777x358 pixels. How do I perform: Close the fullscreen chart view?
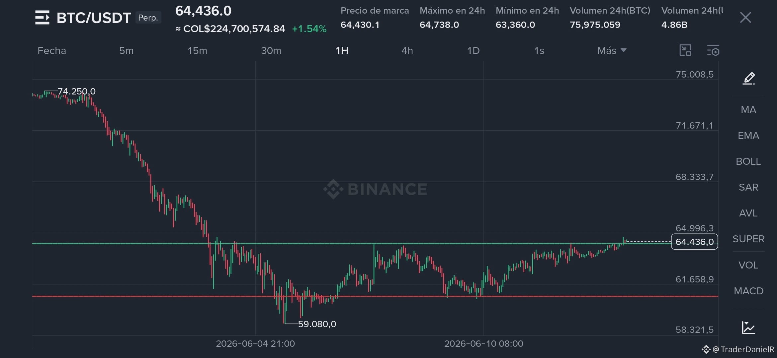(x=745, y=18)
